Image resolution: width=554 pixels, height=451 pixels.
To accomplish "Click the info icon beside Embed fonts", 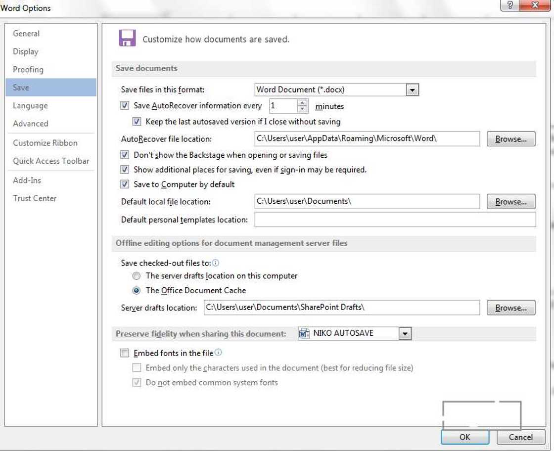I will (218, 353).
